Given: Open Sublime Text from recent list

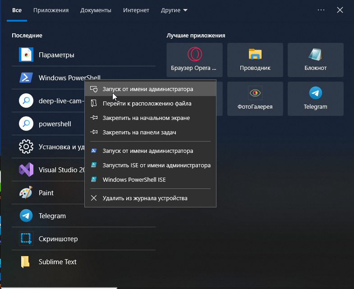Looking at the screenshot, I should pyautogui.click(x=57, y=262).
